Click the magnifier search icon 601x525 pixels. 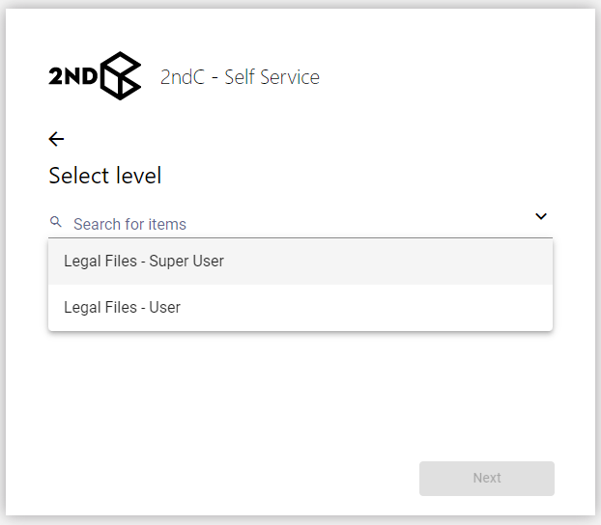click(x=56, y=222)
